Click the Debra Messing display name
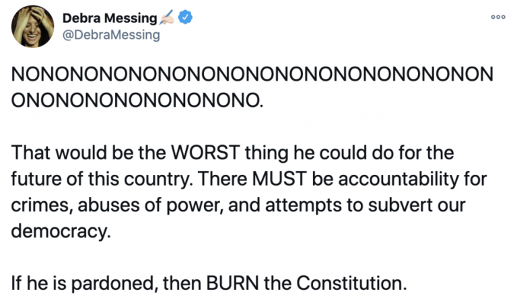Viewport: 517px width, 302px height. (108, 18)
